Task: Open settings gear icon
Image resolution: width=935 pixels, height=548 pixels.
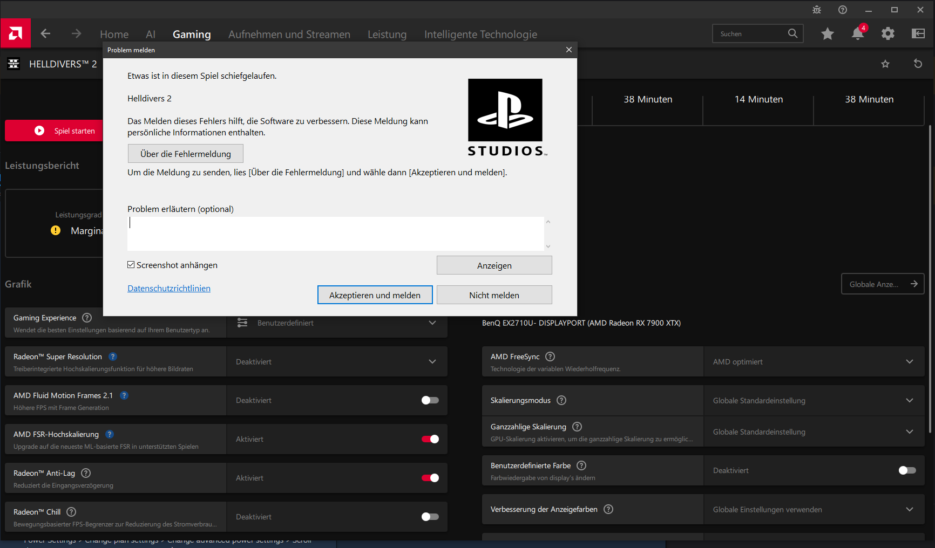Action: click(x=888, y=34)
